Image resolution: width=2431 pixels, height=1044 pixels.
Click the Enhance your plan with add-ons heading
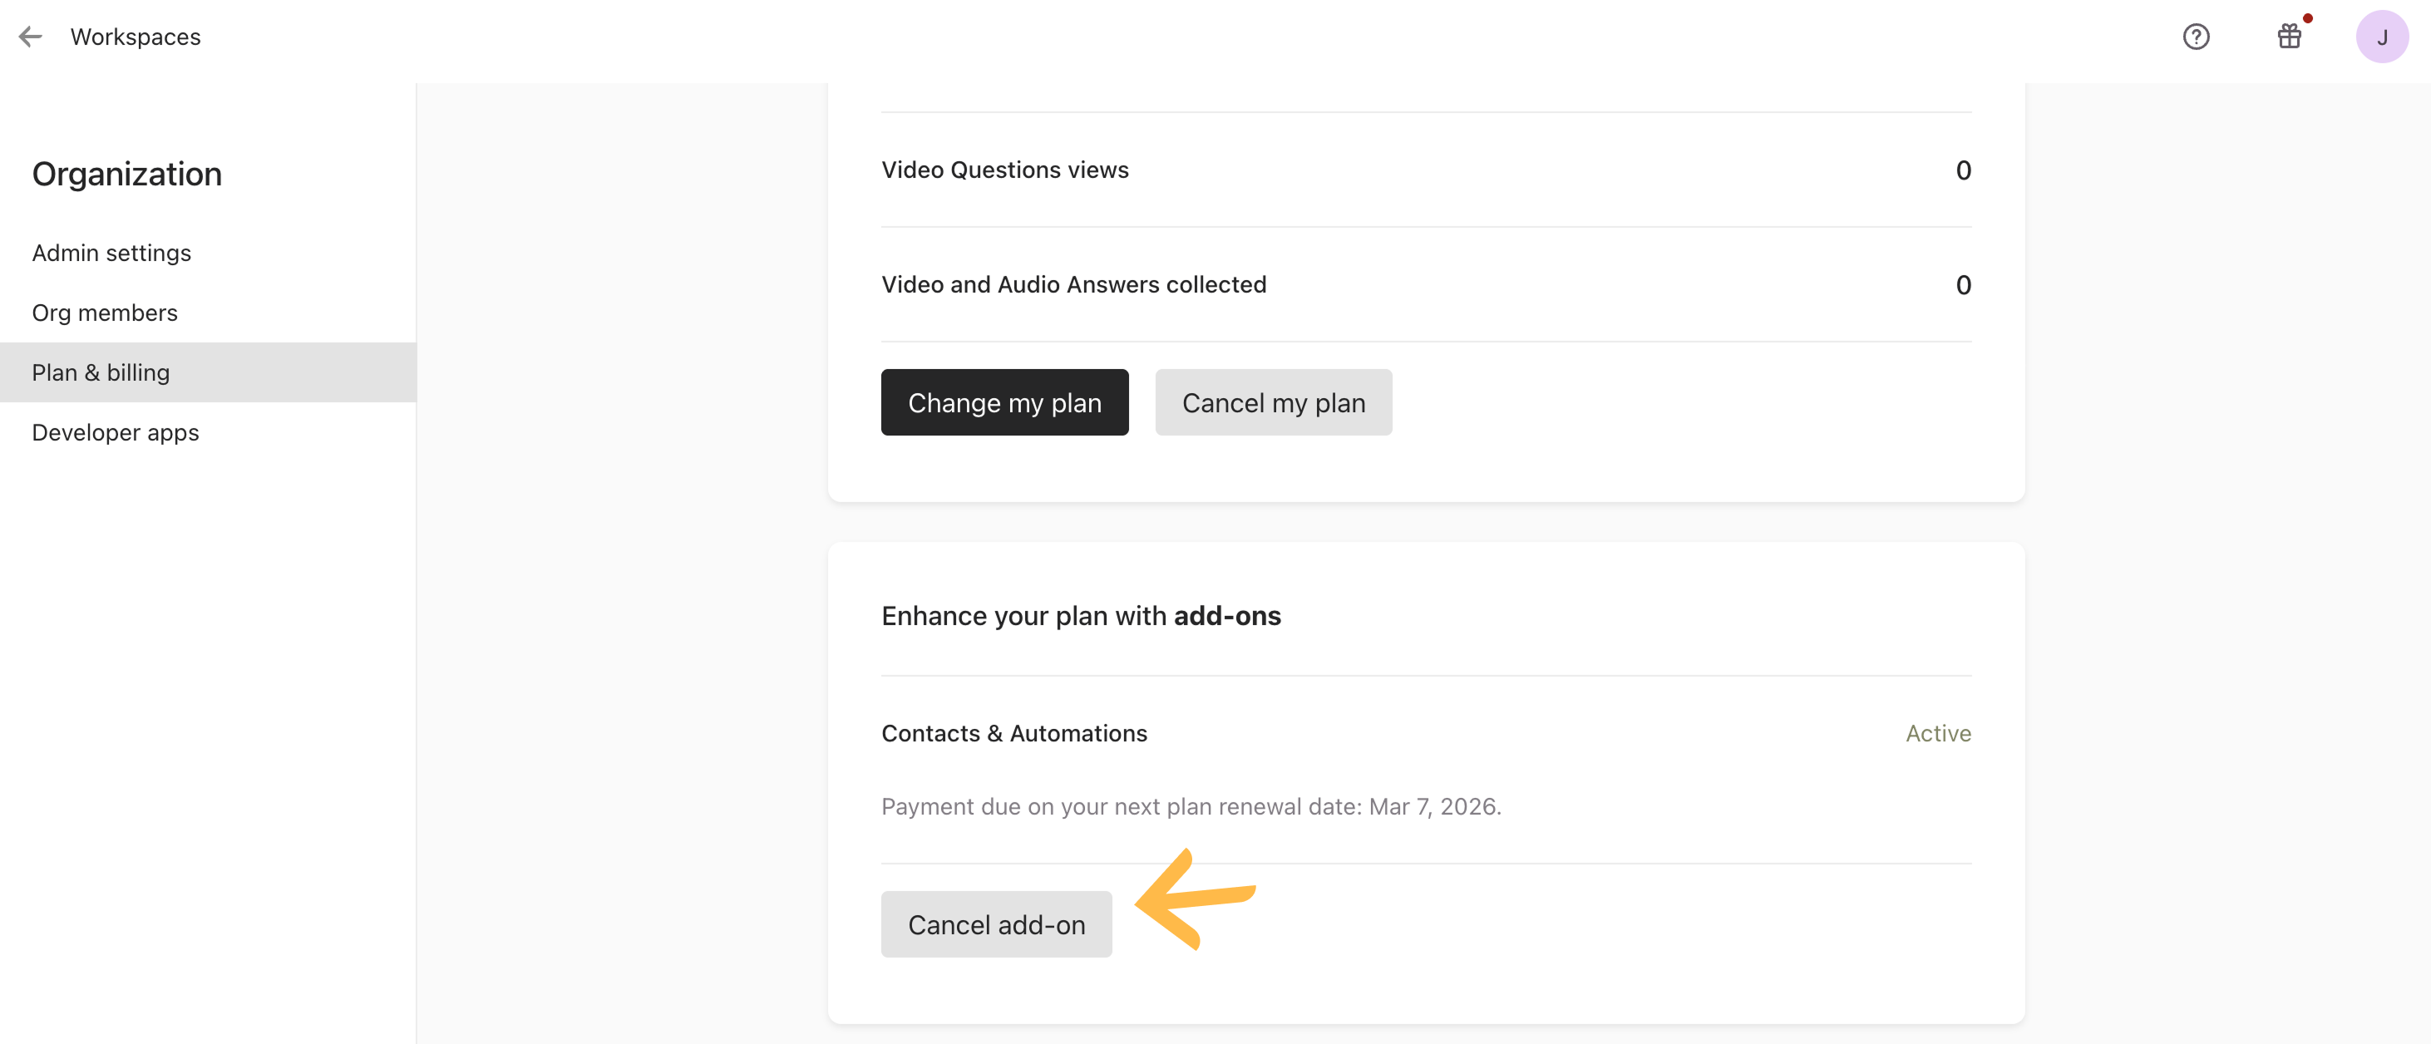coord(1081,616)
